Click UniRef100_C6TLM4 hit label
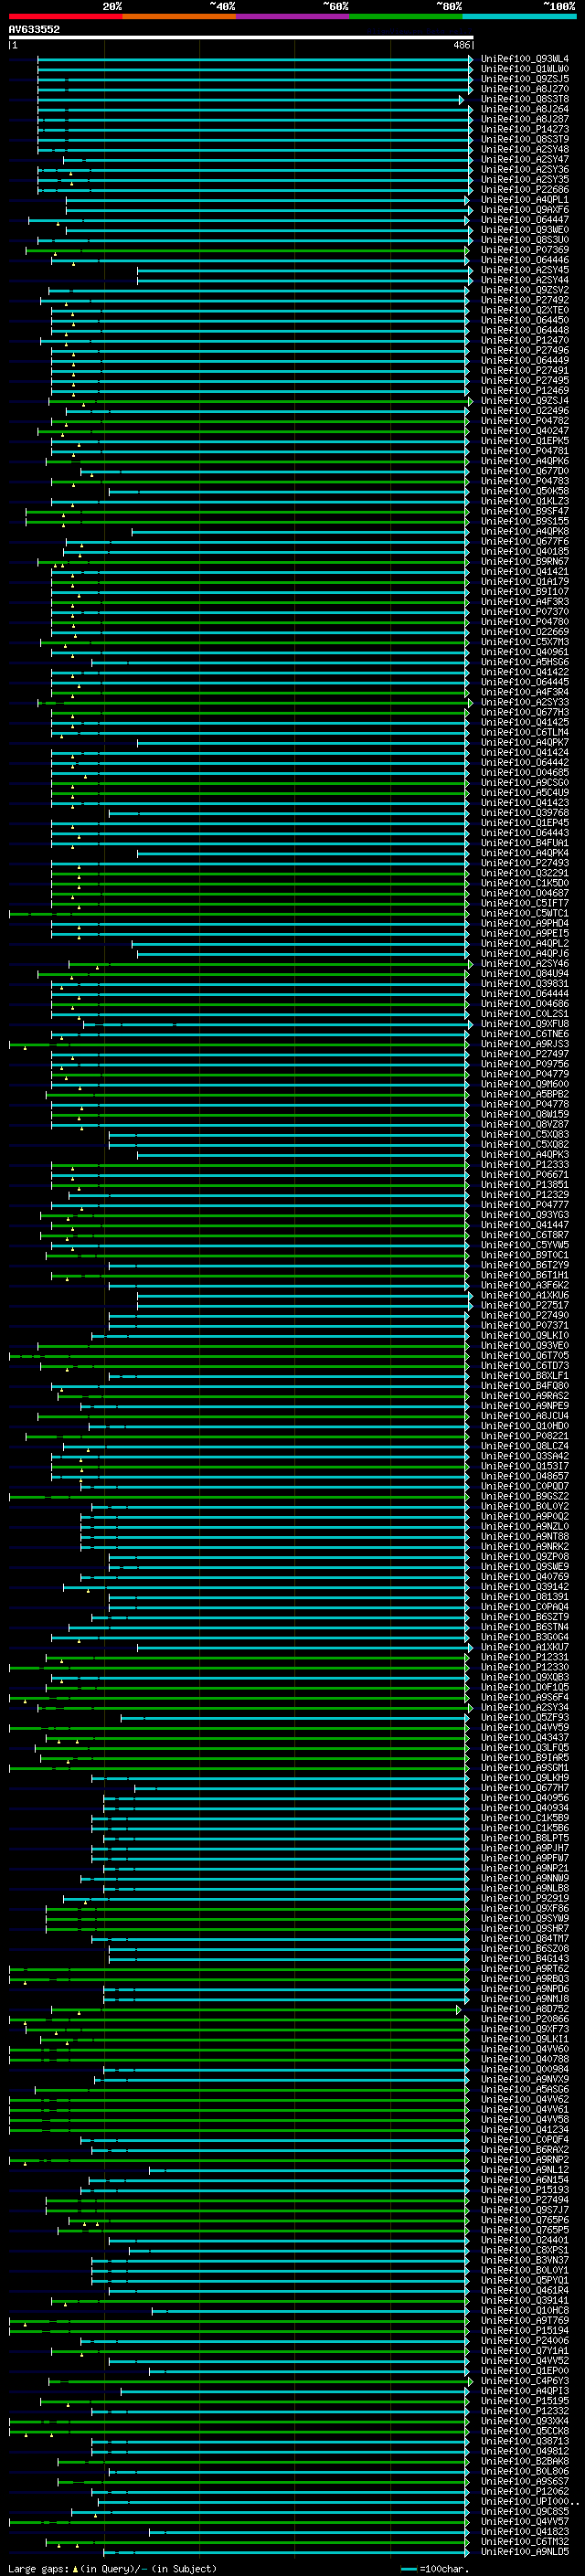Screen dimensions: 585x2576 coord(524,733)
